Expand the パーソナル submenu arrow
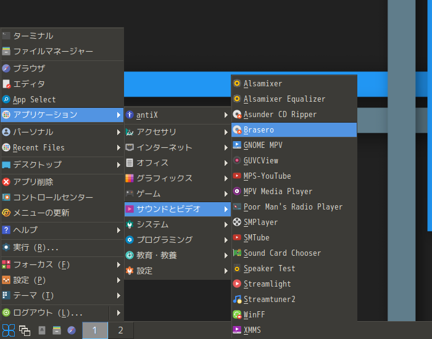 click(x=118, y=132)
